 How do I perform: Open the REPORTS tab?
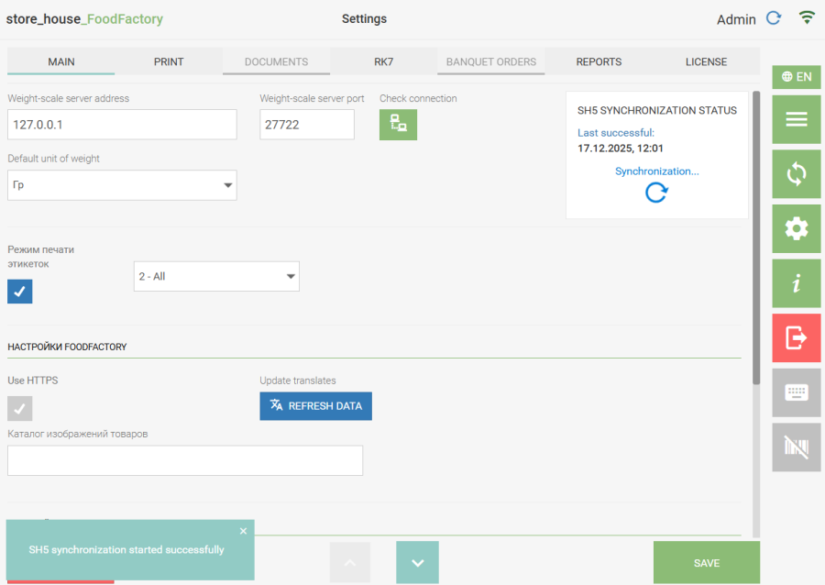[x=599, y=61]
